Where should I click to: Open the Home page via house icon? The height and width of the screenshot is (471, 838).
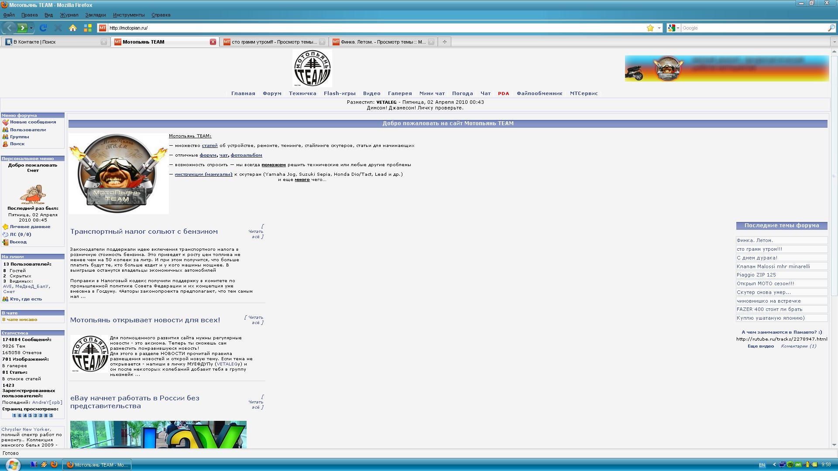pyautogui.click(x=73, y=28)
